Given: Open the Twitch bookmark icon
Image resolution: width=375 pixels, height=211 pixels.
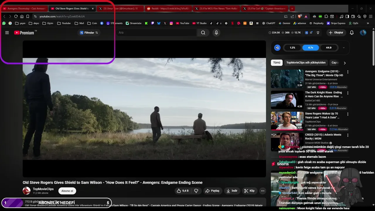Looking at the screenshot, I should click(x=153, y=23).
